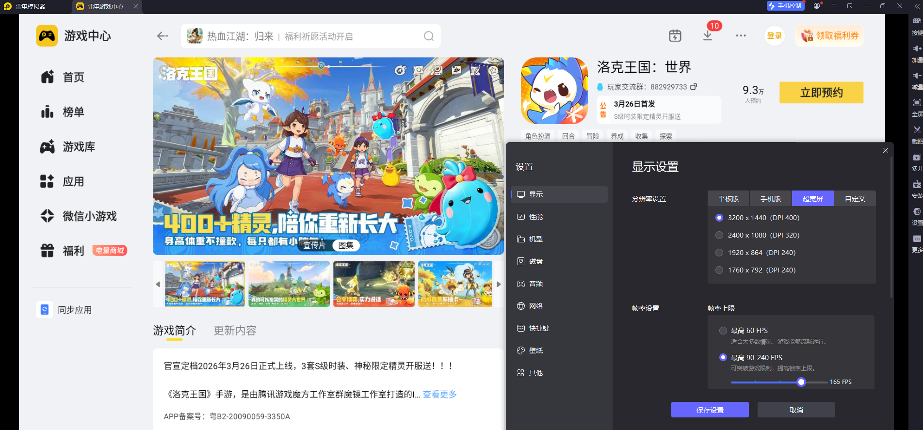Open the 查看更多 link in description
The image size is (923, 430).
pyautogui.click(x=440, y=394)
